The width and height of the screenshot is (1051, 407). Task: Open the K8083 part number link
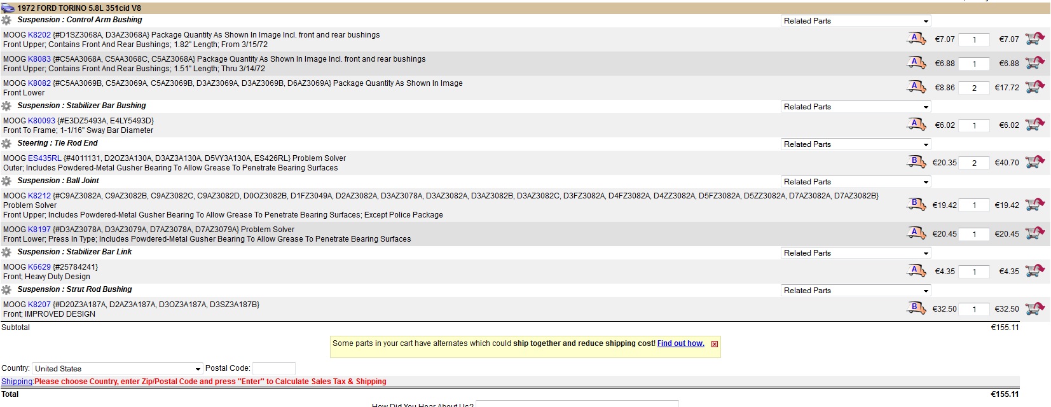pyautogui.click(x=39, y=59)
